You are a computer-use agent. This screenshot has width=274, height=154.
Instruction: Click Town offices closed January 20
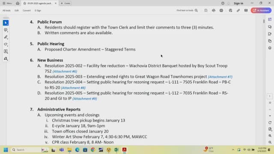click(80, 131)
